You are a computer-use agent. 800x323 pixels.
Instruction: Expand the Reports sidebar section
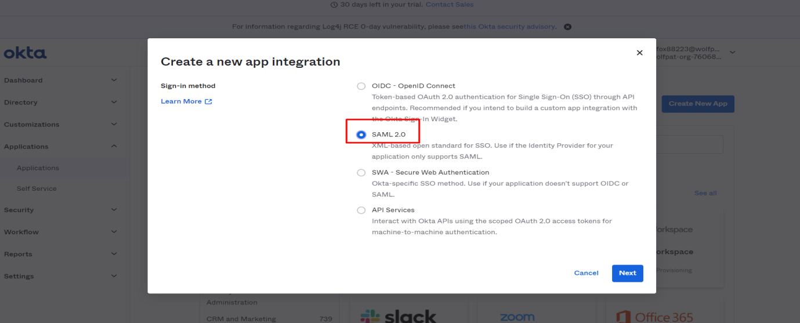[x=114, y=254]
